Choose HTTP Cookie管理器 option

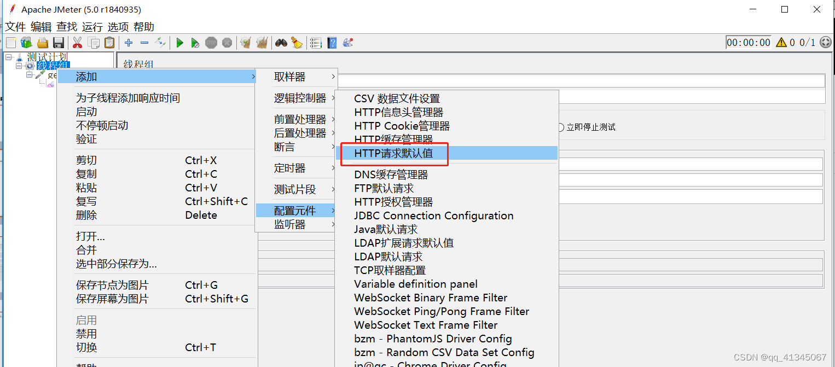(447, 126)
